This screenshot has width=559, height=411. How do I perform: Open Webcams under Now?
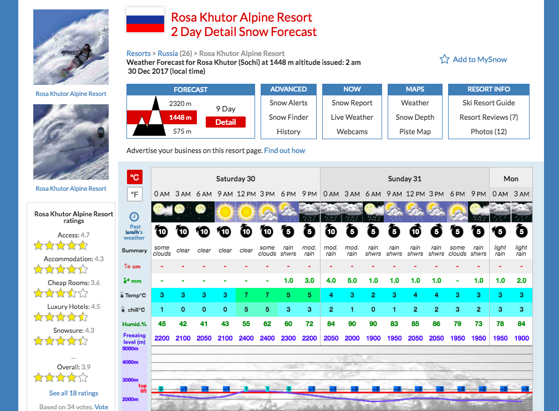point(352,131)
